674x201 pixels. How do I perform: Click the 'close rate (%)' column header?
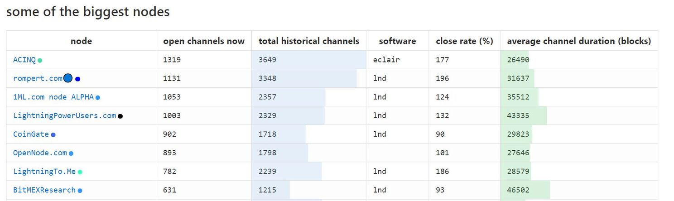click(464, 41)
